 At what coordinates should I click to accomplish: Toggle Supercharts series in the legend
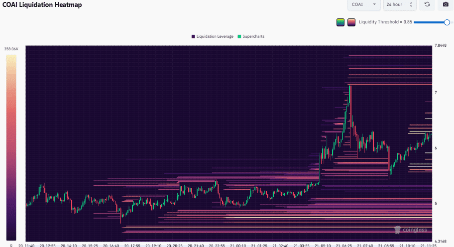pyautogui.click(x=251, y=36)
